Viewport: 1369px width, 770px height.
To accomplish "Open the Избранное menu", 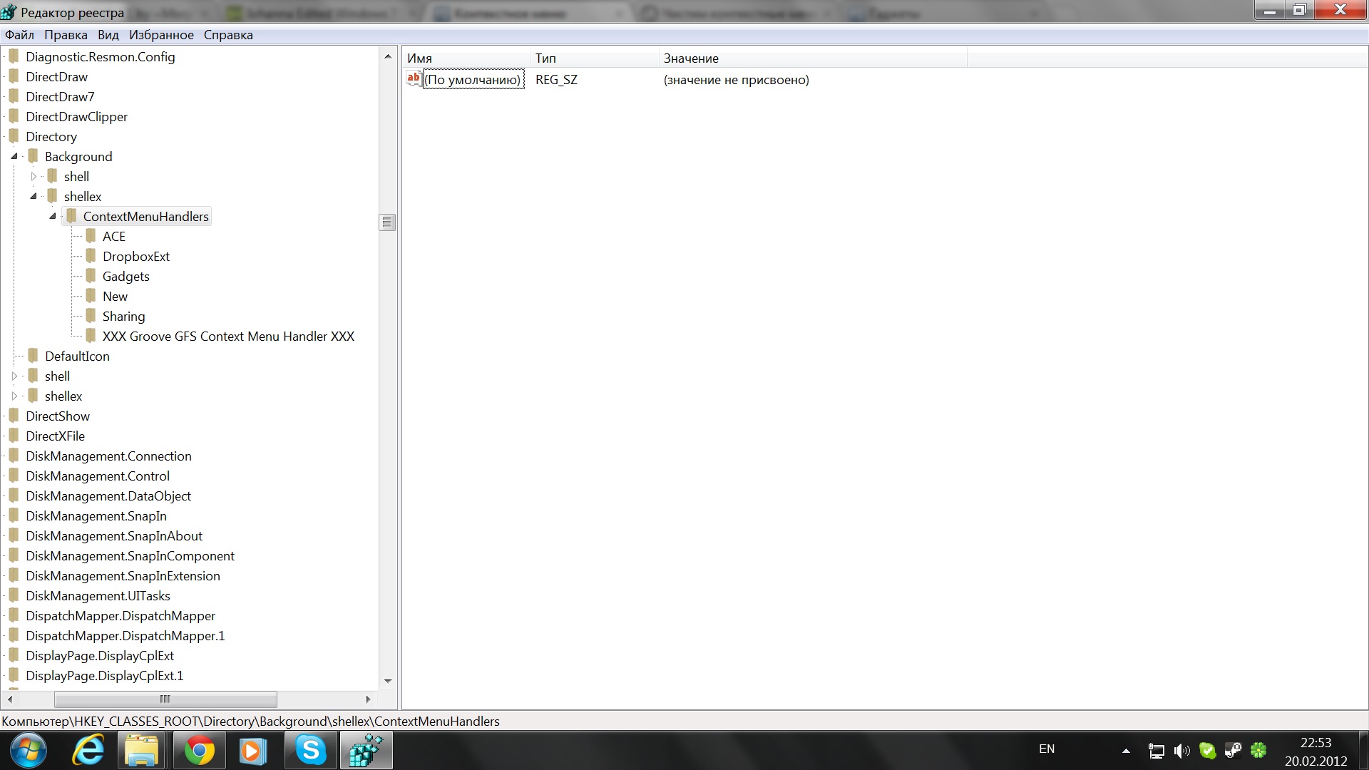I will pyautogui.click(x=161, y=35).
